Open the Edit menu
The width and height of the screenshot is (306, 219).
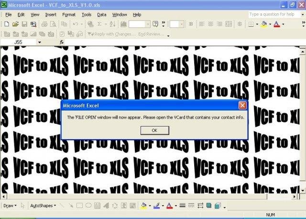21,15
